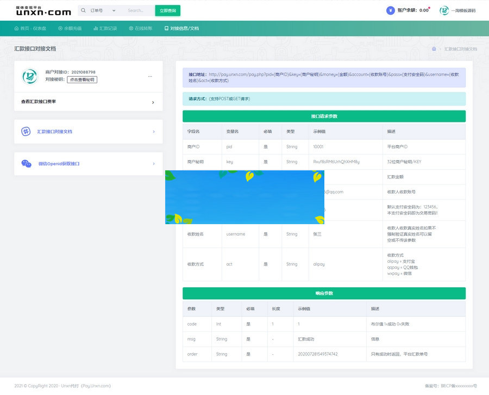Screen dimensions: 489x395
Task: Go to 首页·仪表盘 nav tab
Action: click(30, 28)
